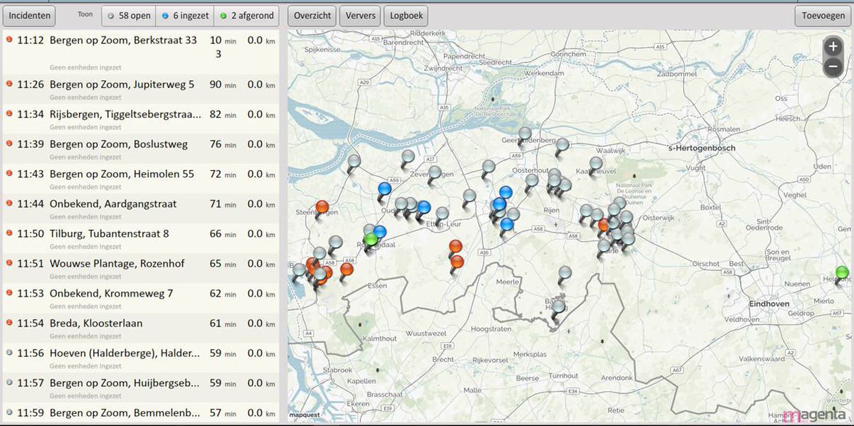This screenshot has width=854, height=426.
Task: Select the gray pin at Geertruidenberg
Action: [525, 132]
